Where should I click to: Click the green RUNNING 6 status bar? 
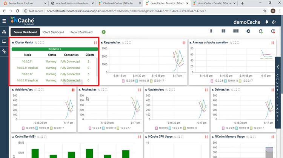coord(55,49)
